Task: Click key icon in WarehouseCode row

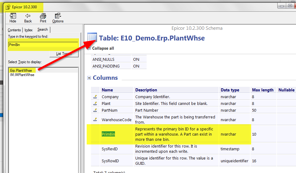Action: point(95,120)
